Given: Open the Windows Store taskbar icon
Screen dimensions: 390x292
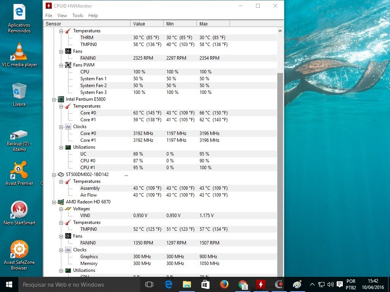Looking at the screenshot, I should (x=205, y=284).
